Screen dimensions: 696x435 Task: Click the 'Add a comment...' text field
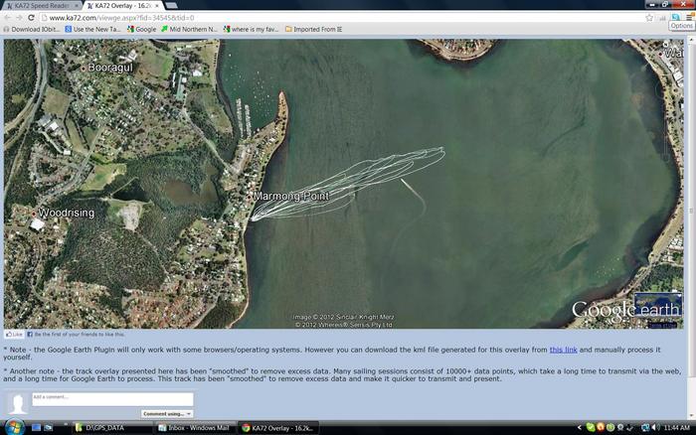[111, 398]
